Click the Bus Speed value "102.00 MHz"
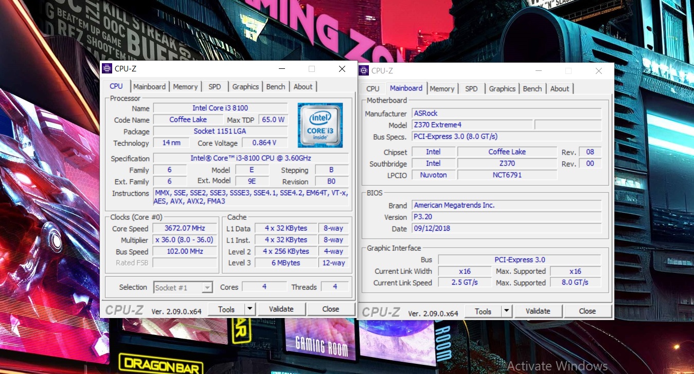 tap(185, 251)
